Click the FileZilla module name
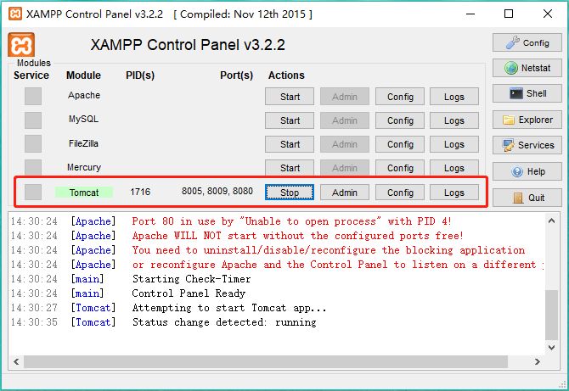The height and width of the screenshot is (391, 569). 83,143
